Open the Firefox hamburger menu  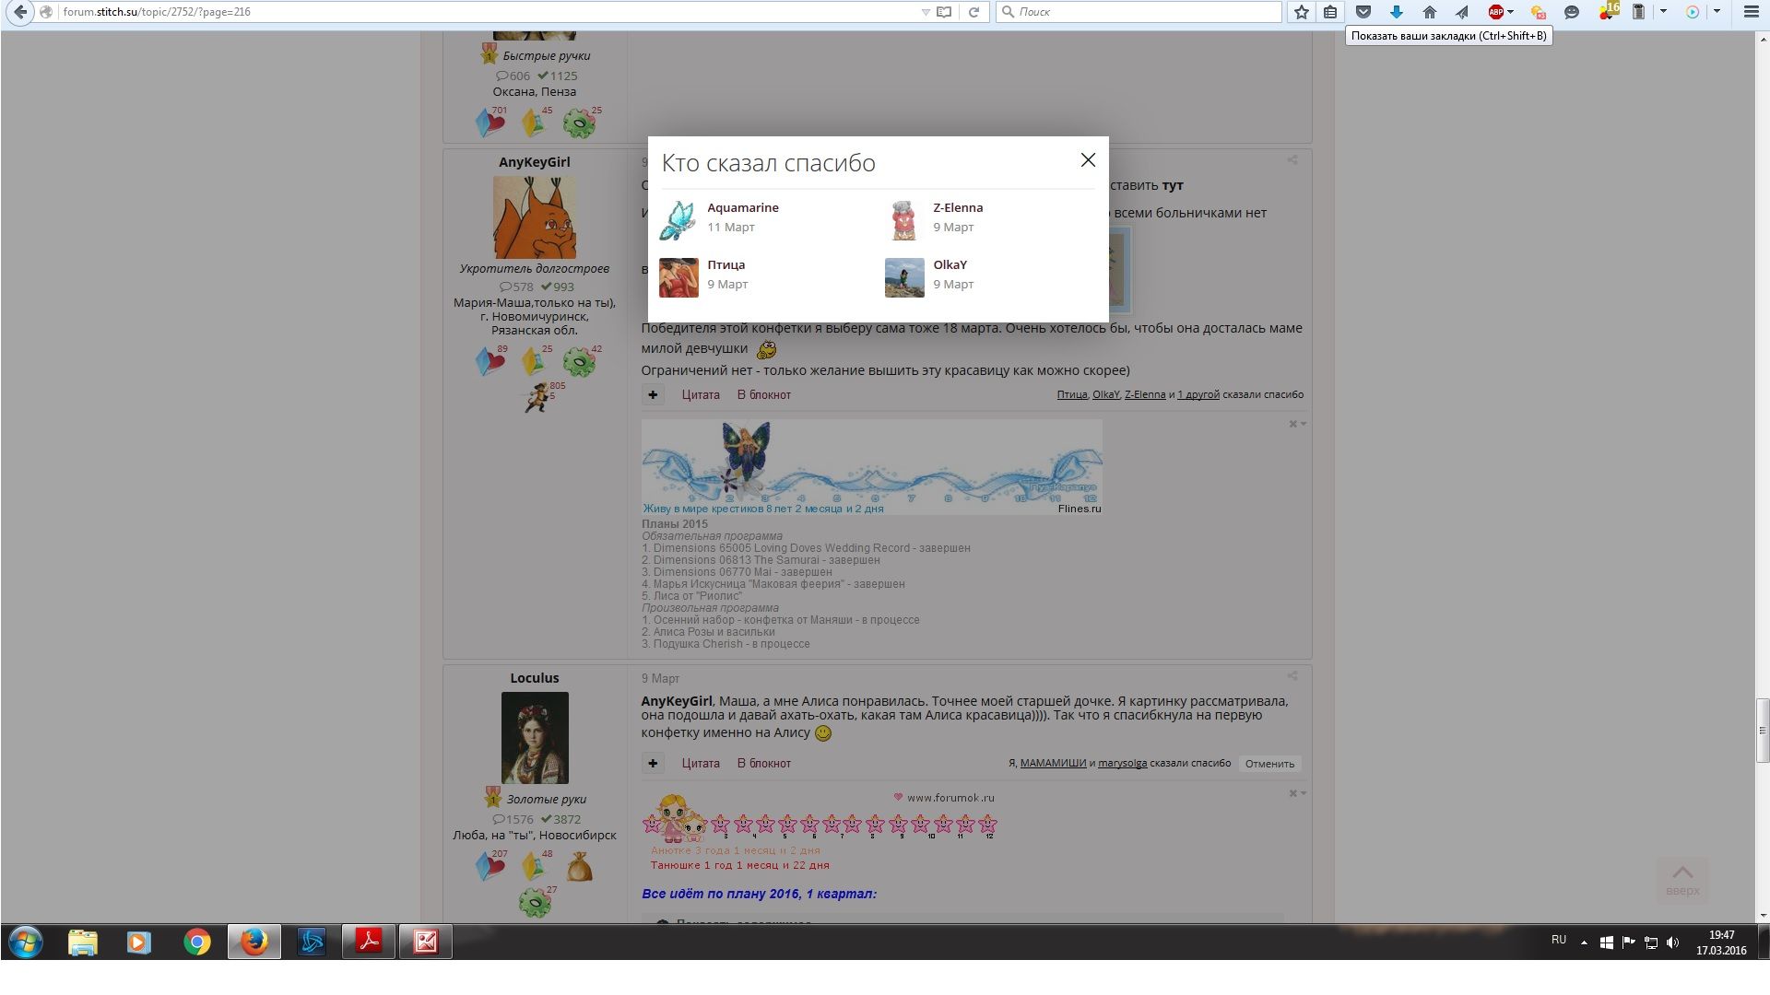point(1751,12)
